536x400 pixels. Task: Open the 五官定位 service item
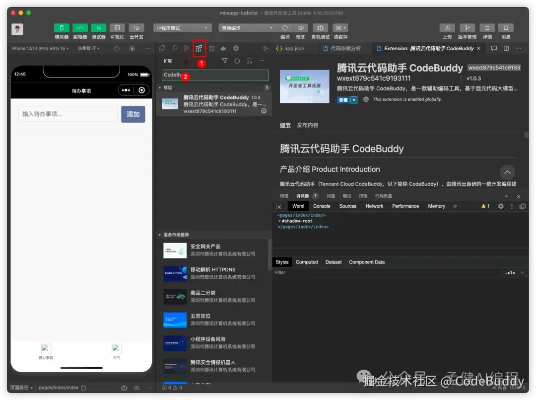pos(214,320)
